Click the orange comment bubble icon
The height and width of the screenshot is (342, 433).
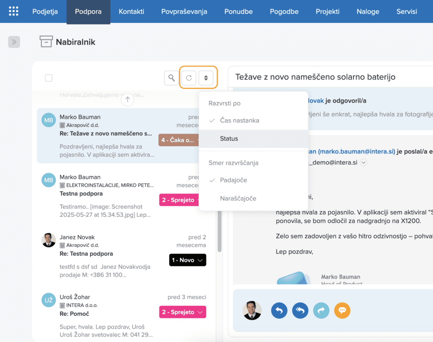[x=342, y=311]
